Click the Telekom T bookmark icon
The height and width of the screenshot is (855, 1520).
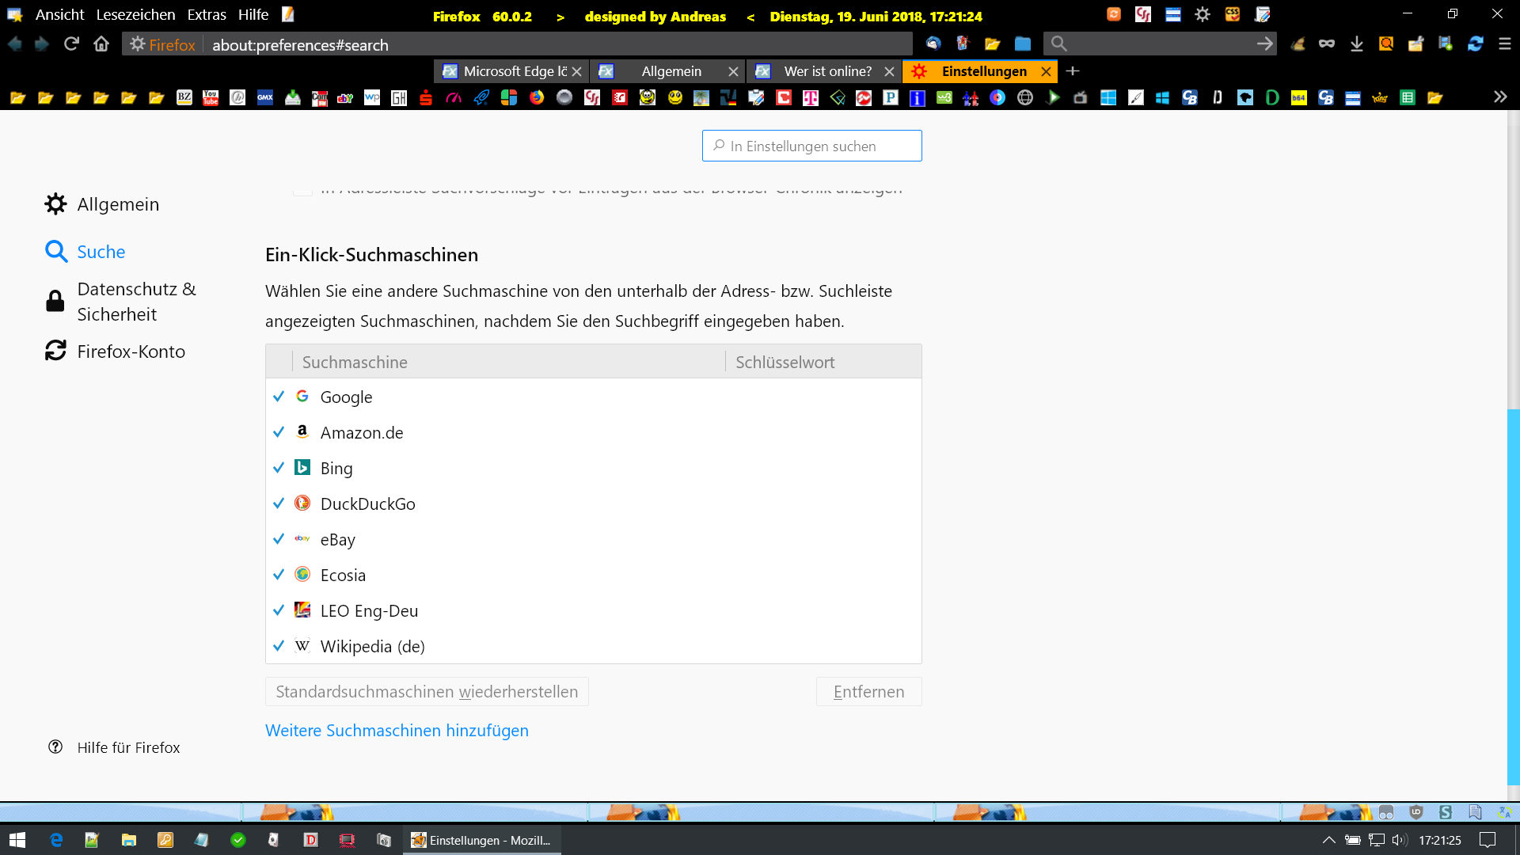point(811,97)
